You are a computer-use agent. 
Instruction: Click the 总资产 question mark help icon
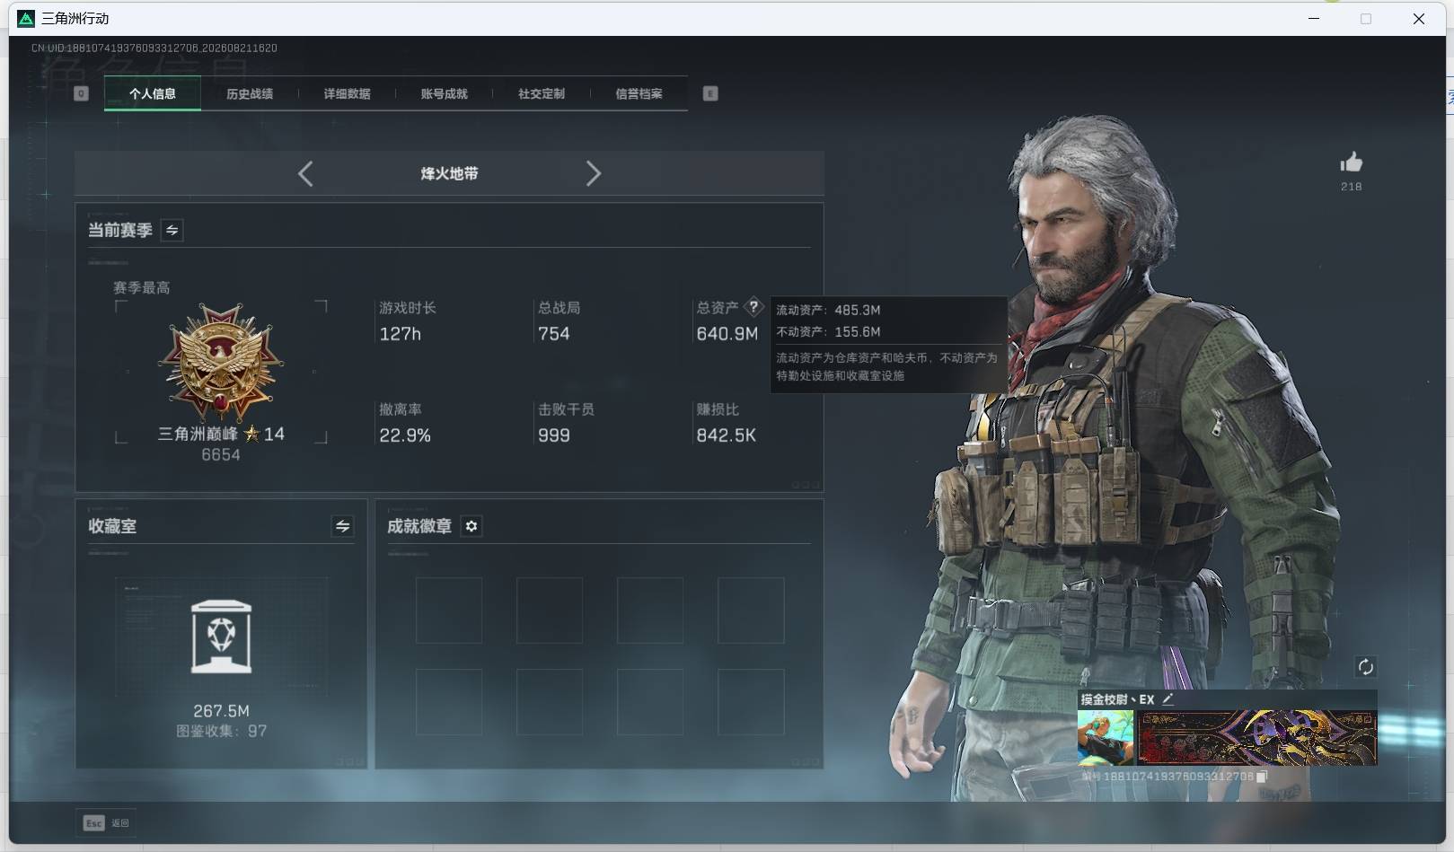(x=753, y=307)
